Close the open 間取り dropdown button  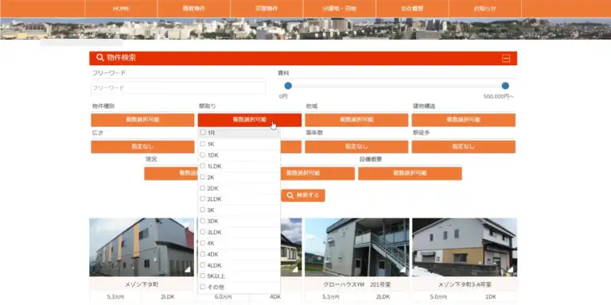pos(249,120)
